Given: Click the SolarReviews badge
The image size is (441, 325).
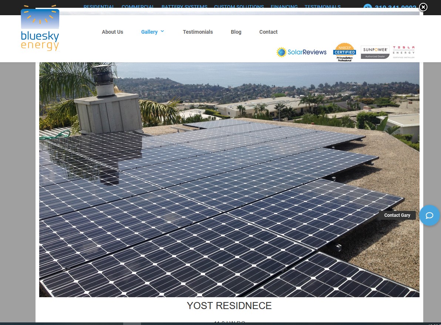Looking at the screenshot, I should click(302, 52).
